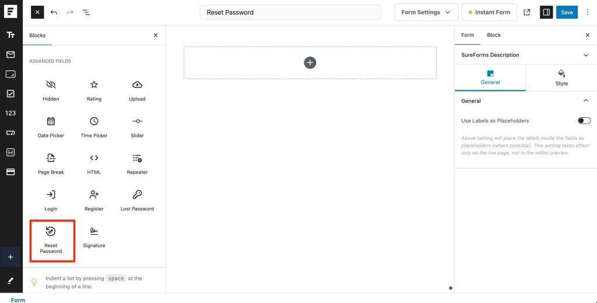Insert the Time Picker block
This screenshot has height=303, width=597.
pyautogui.click(x=94, y=127)
